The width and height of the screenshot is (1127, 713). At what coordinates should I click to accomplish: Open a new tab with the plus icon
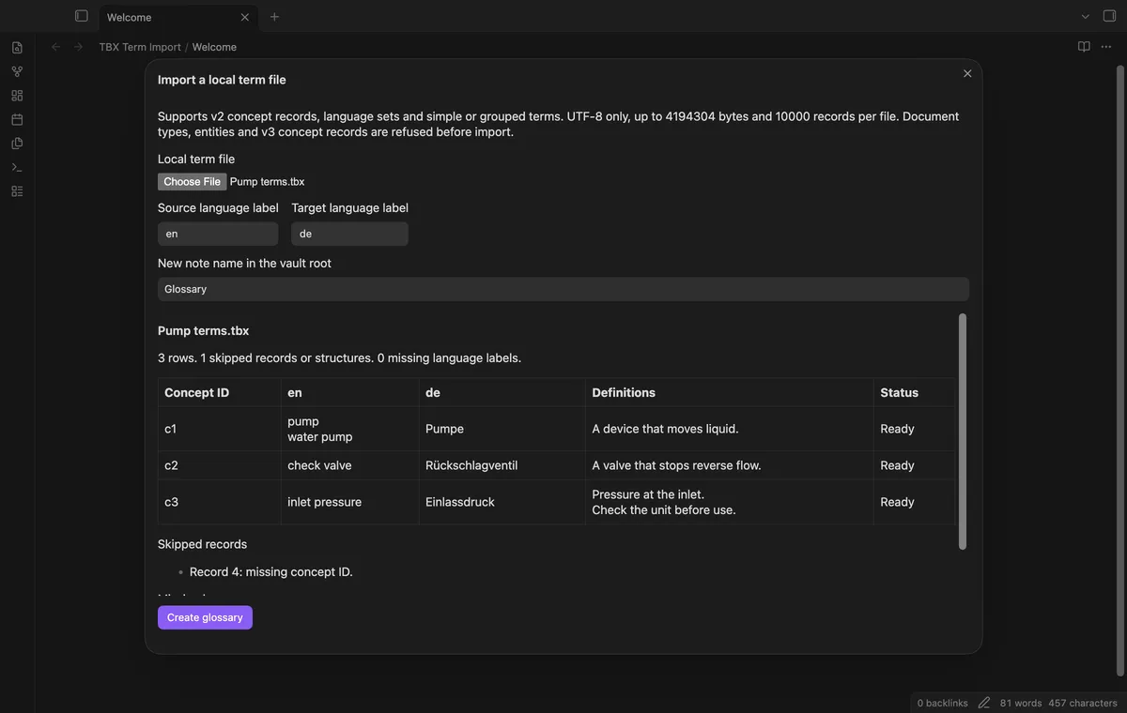point(274,17)
